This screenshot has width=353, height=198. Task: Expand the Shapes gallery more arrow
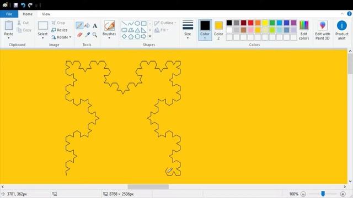point(150,36)
